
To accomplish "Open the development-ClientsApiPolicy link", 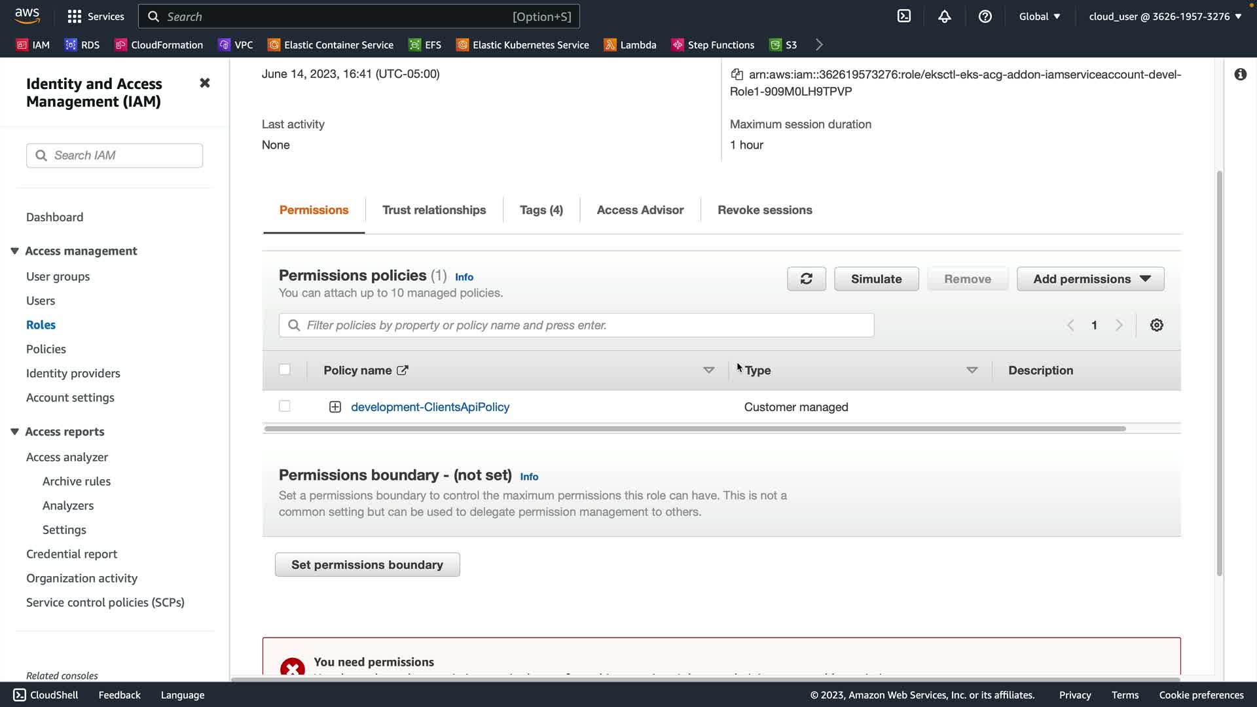I will (429, 407).
